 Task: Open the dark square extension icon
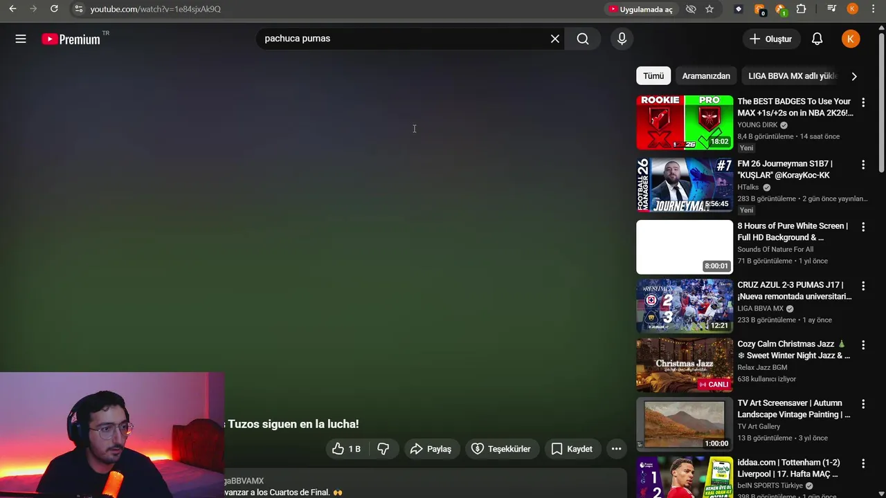[739, 9]
